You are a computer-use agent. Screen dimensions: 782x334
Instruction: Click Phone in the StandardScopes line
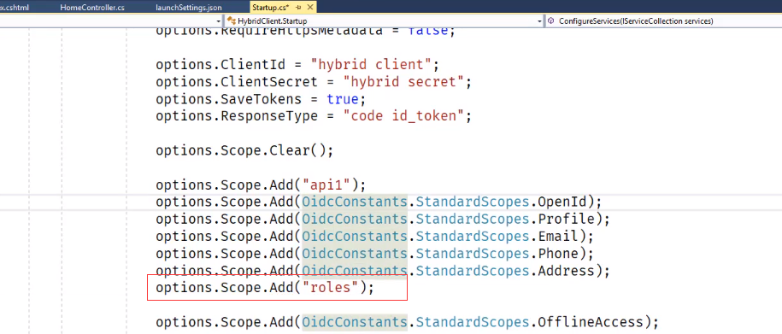tap(558, 253)
